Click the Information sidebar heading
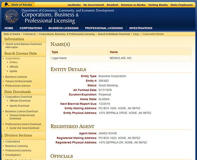This screenshot has height=160, width=197. tap(14, 39)
